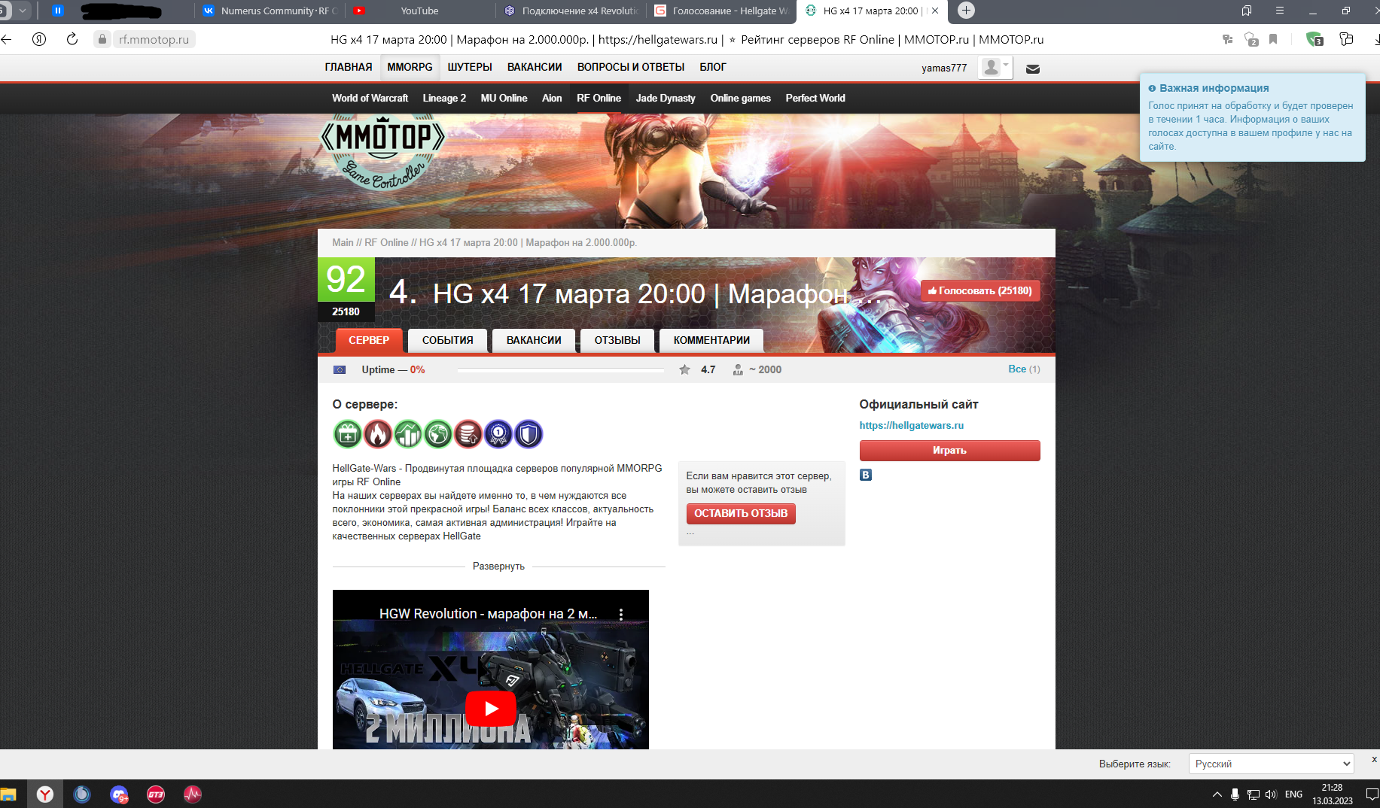Close the HG x4 17 марта tab
1380x808 pixels.
tap(935, 11)
